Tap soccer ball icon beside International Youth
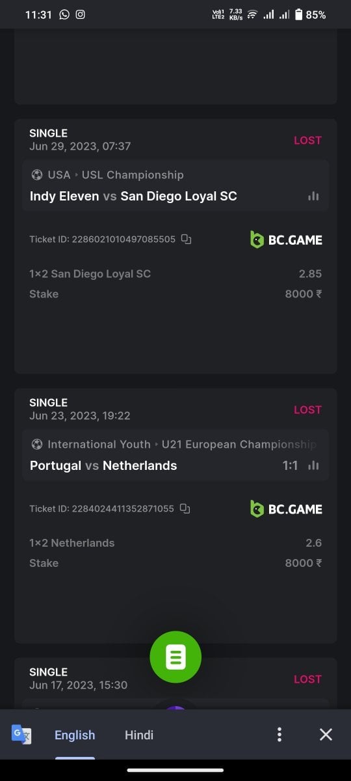This screenshot has height=781, width=351. click(x=36, y=444)
